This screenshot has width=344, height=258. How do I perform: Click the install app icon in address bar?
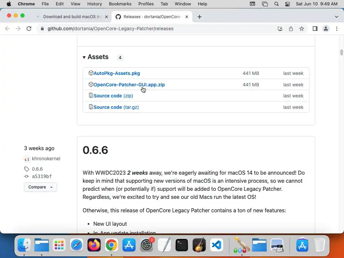pos(280,29)
